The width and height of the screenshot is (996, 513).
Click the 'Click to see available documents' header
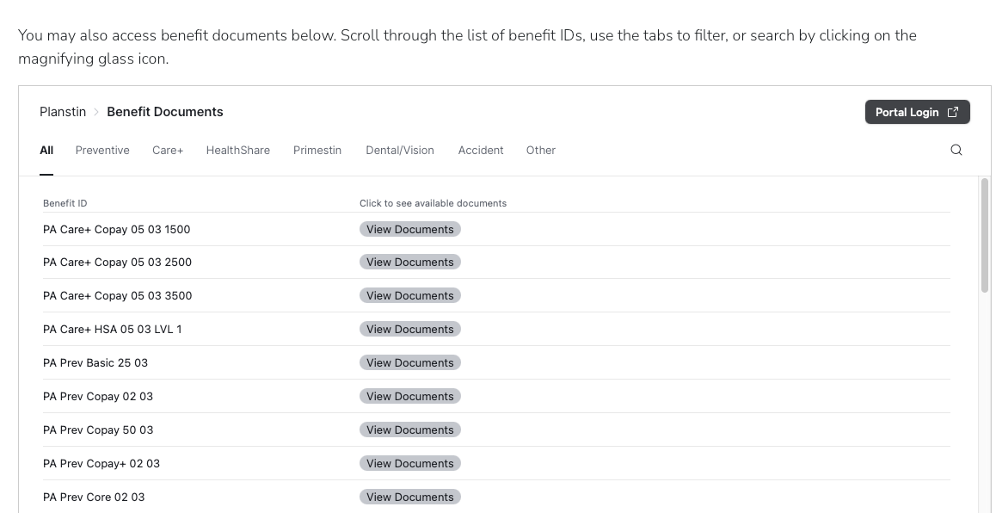click(x=433, y=203)
